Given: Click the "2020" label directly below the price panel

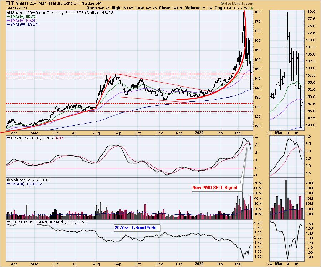Looking at the screenshot, I should pos(199,133).
